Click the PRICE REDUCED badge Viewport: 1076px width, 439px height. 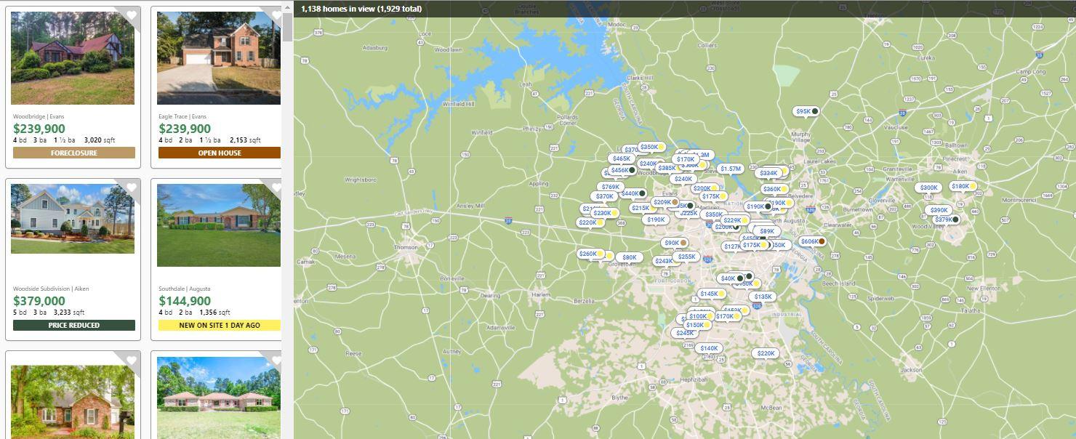74,325
